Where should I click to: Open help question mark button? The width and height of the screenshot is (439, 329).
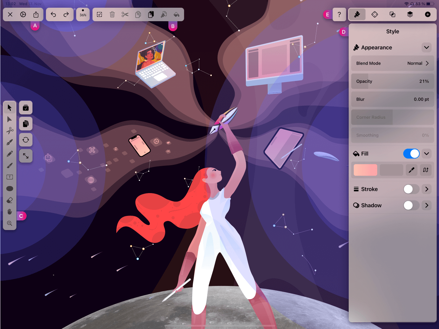tap(339, 14)
